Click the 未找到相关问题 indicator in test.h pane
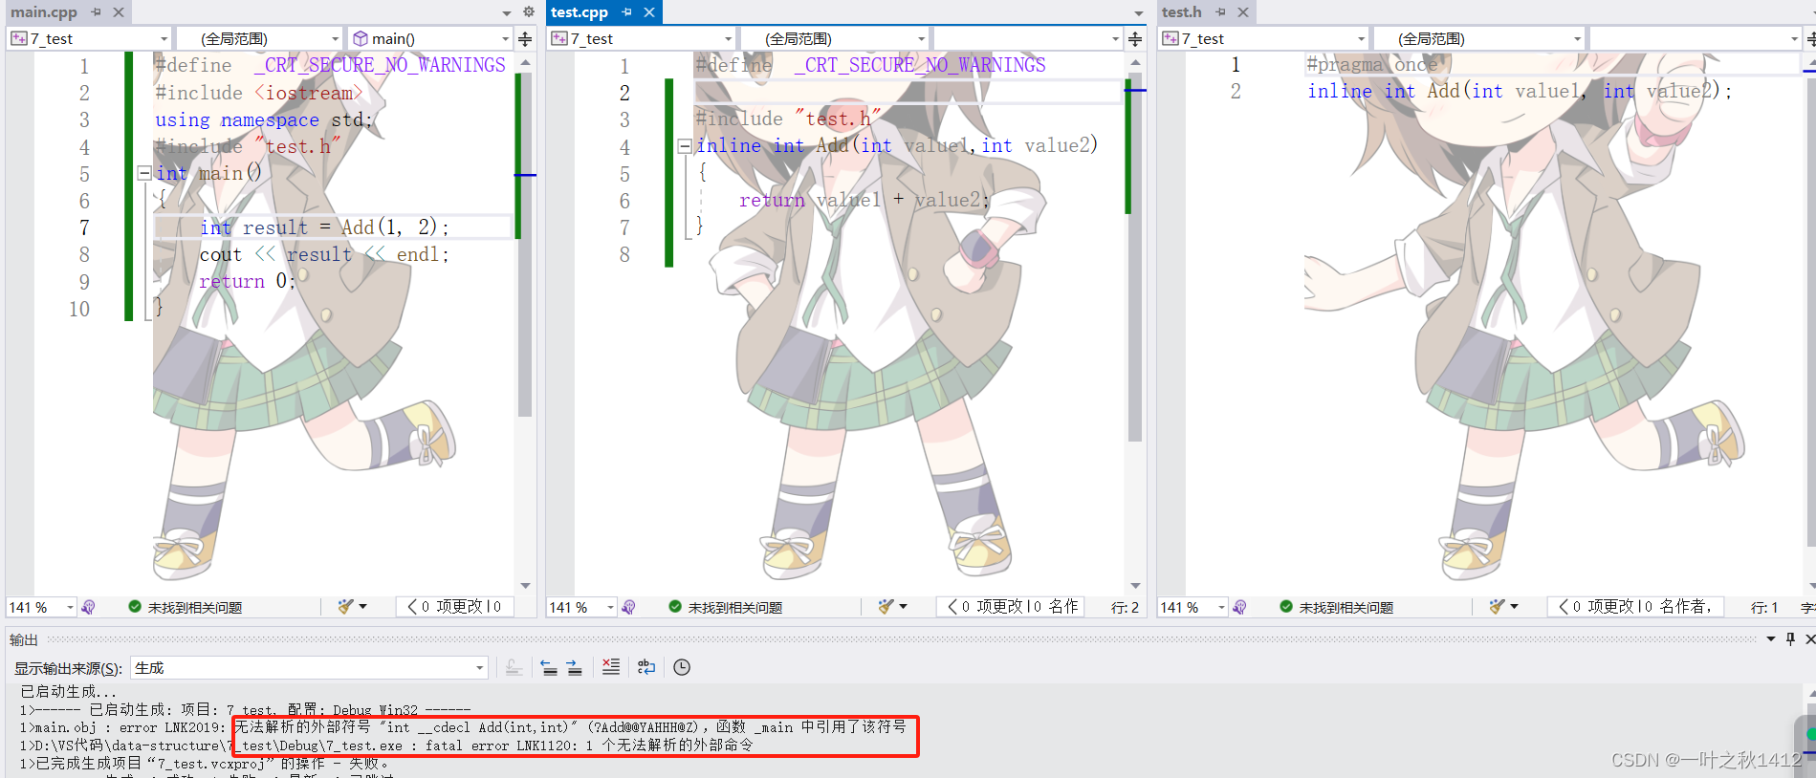 (1337, 607)
